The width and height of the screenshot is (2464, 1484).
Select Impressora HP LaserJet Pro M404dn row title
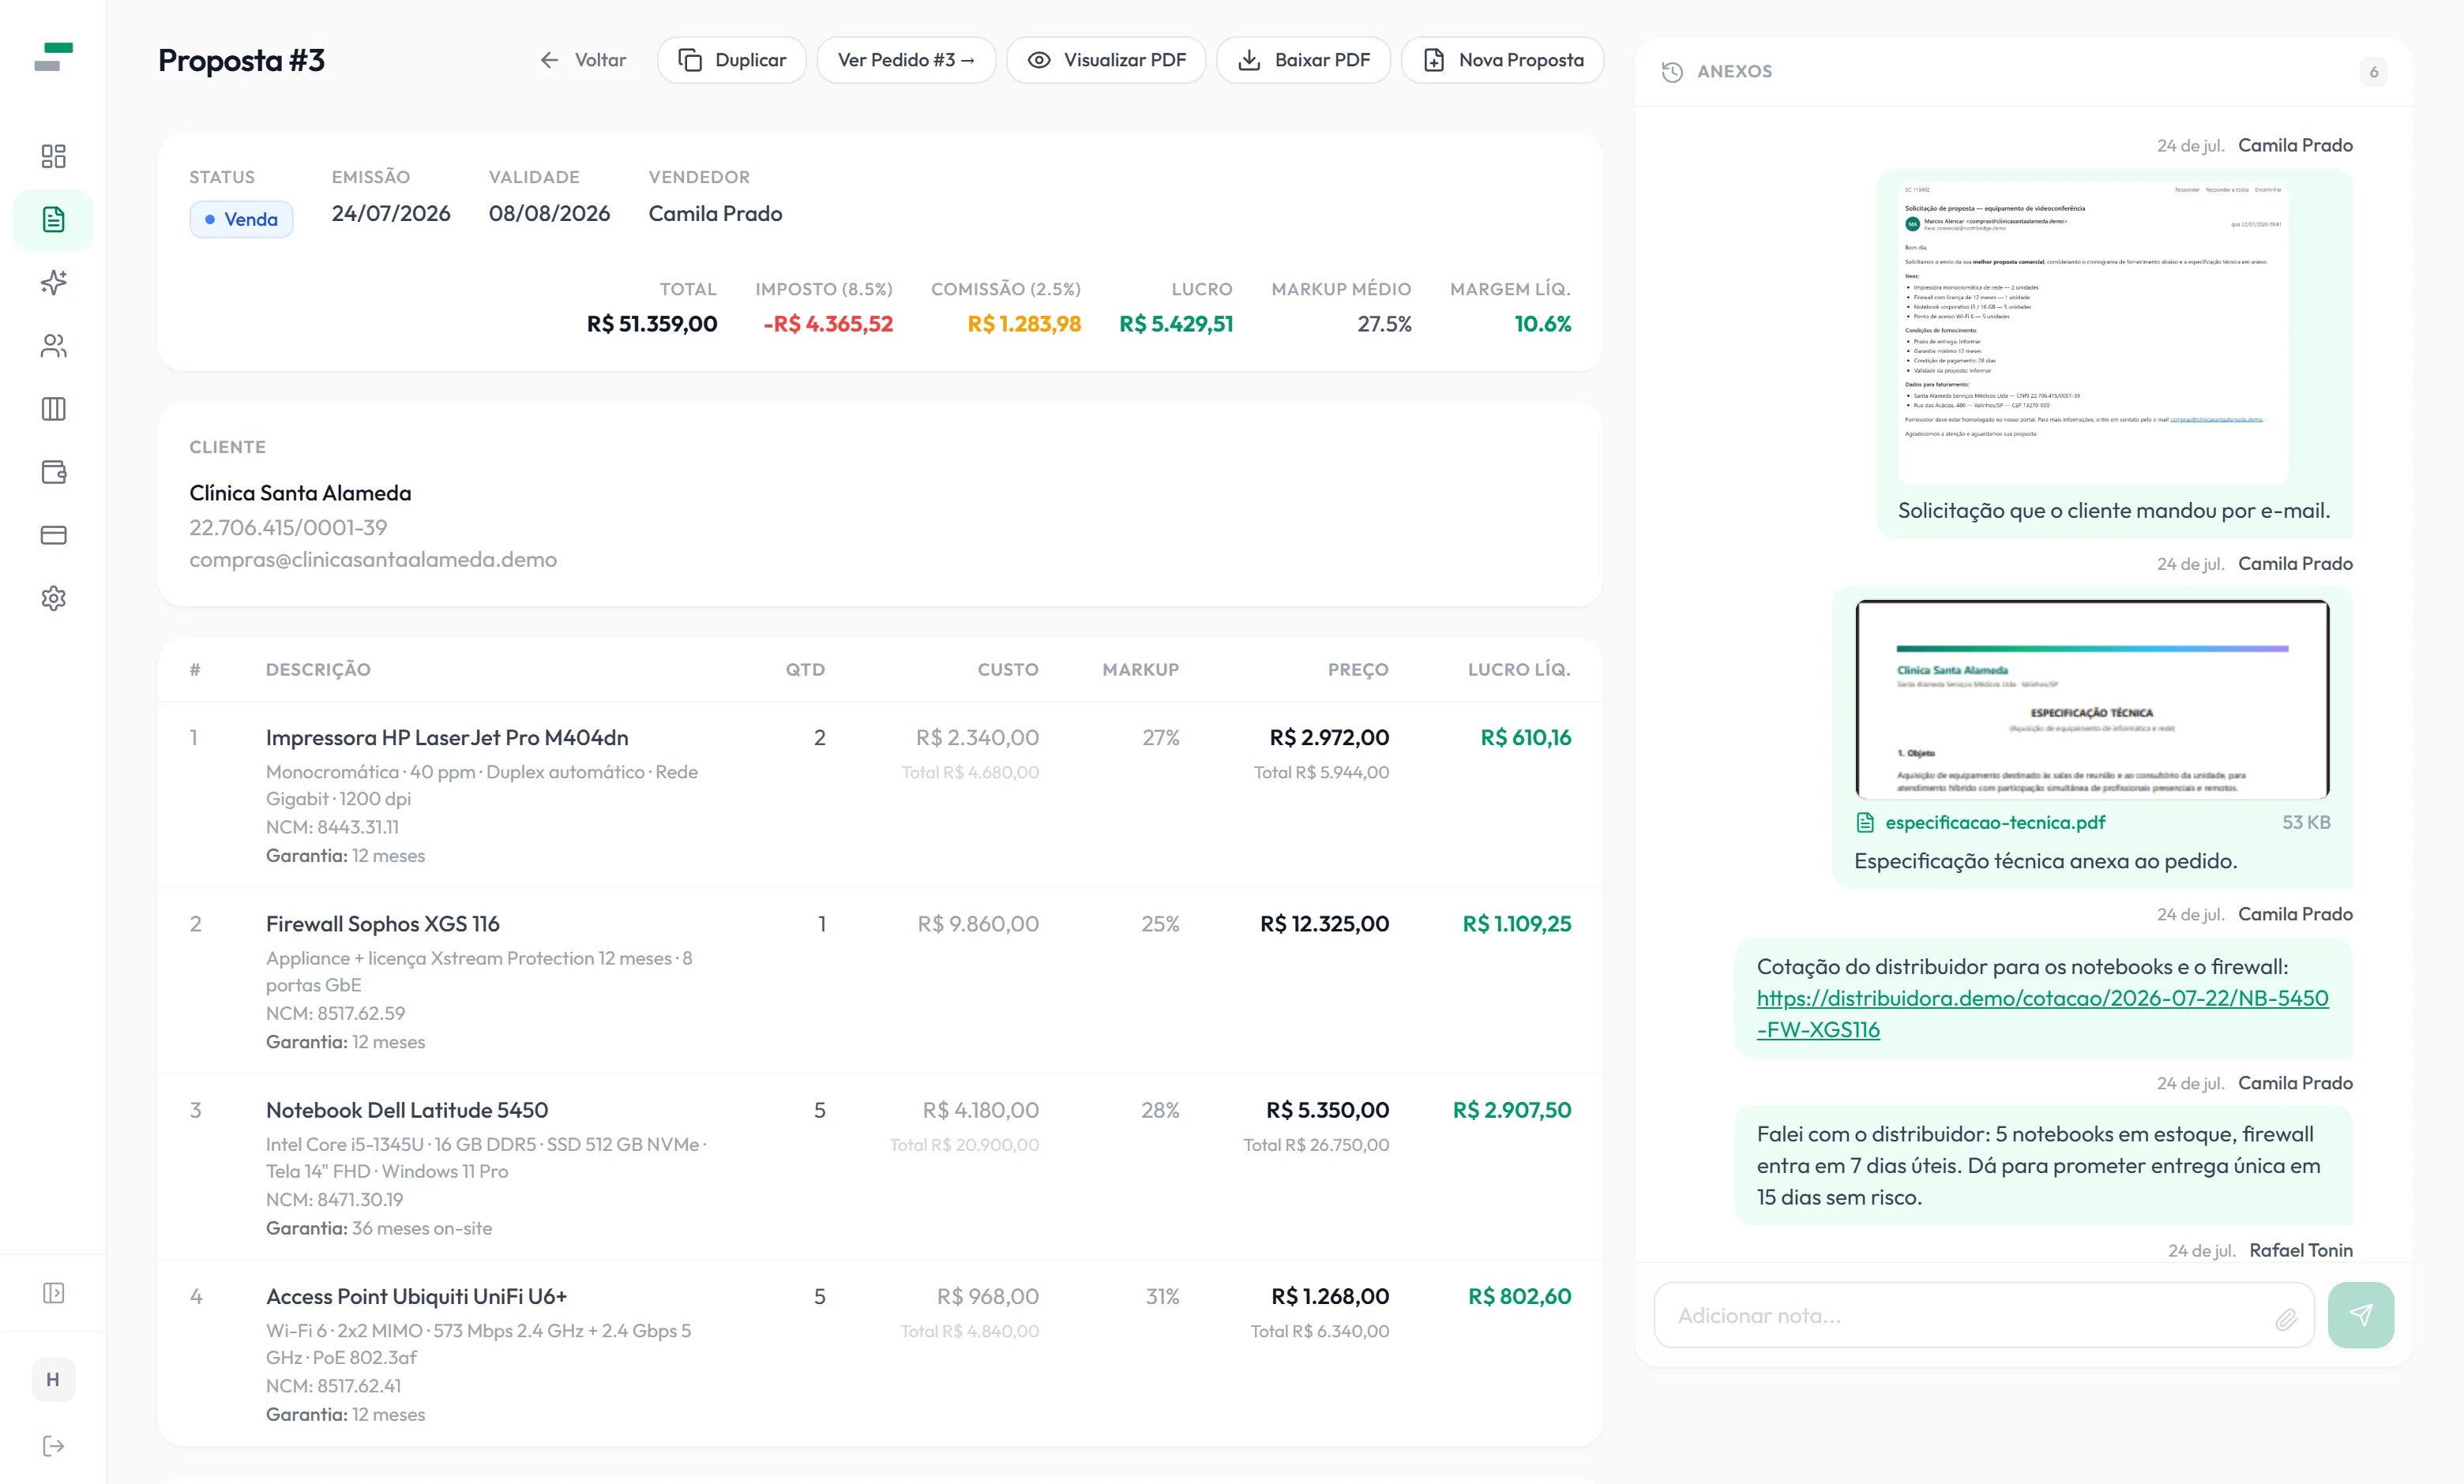pyautogui.click(x=447, y=737)
